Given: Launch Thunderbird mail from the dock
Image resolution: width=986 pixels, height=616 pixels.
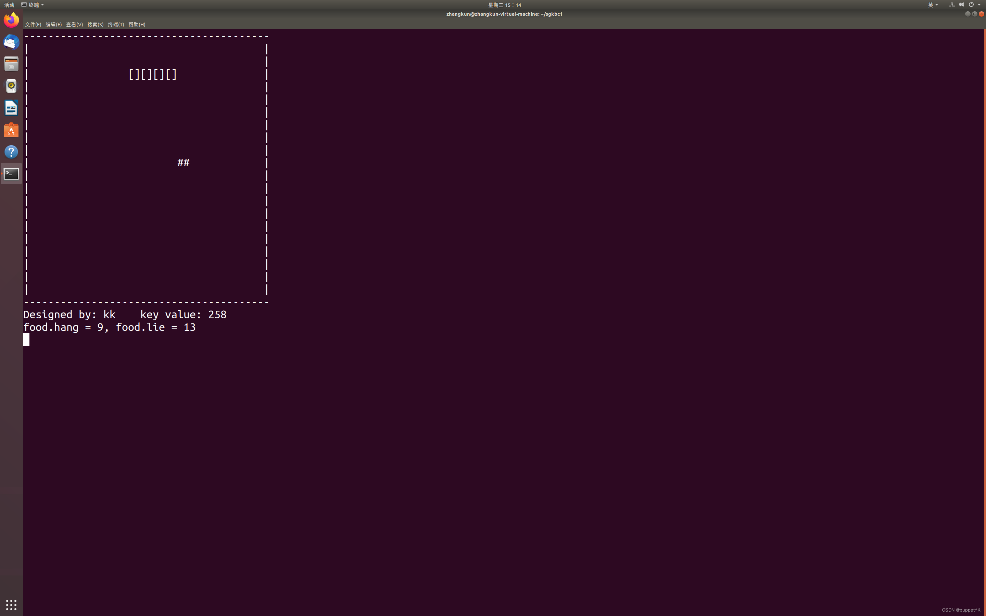Looking at the screenshot, I should pyautogui.click(x=11, y=42).
